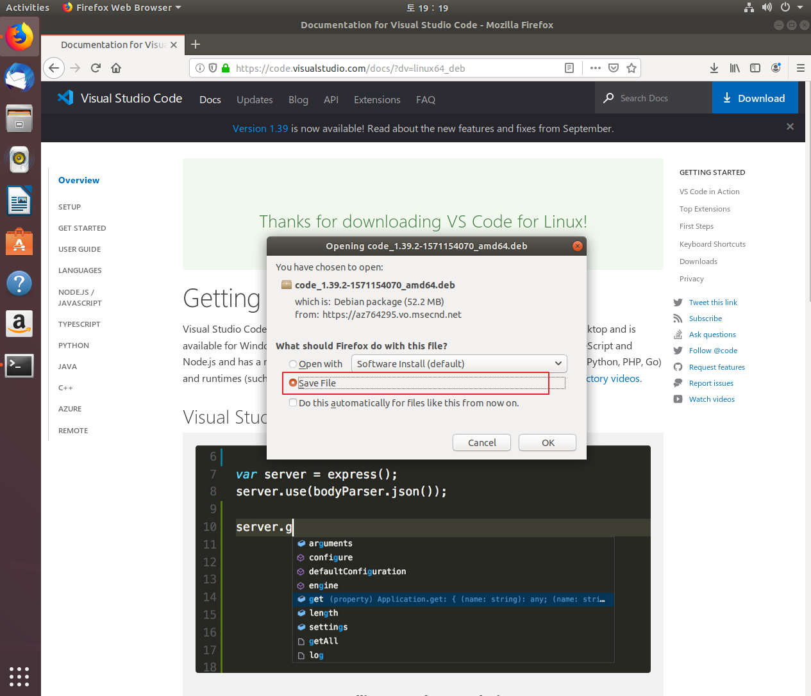Expand Software Install application dropdown
This screenshot has height=696, width=811.
459,363
